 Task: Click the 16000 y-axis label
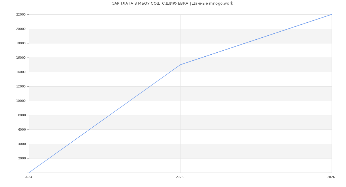pos(21,58)
